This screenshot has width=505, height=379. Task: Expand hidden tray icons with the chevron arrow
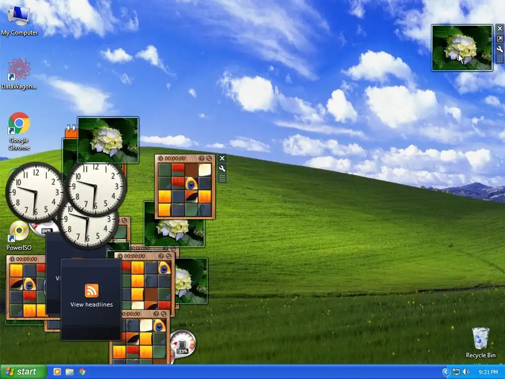446,372
